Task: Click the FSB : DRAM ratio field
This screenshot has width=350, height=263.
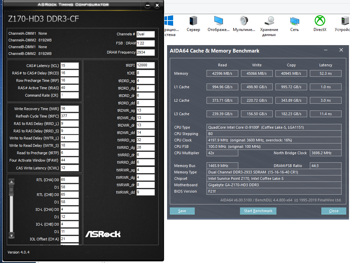Action: coord(145,43)
